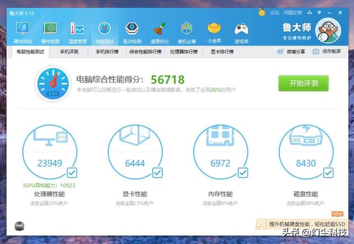This screenshot has width=354, height=244.
Task: Open 清理优化 cleanup broom icon
Action: pyautogui.click(x=160, y=33)
